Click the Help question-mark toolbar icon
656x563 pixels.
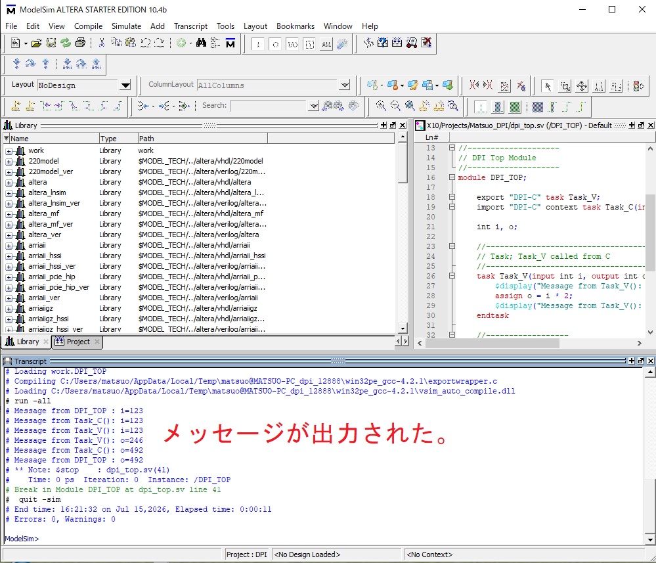[x=383, y=43]
